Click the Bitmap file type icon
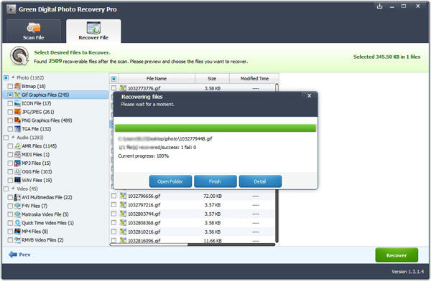431x281 pixels. click(x=17, y=86)
